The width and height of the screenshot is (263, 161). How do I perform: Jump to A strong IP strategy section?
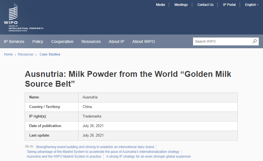pyautogui.click(x=148, y=157)
